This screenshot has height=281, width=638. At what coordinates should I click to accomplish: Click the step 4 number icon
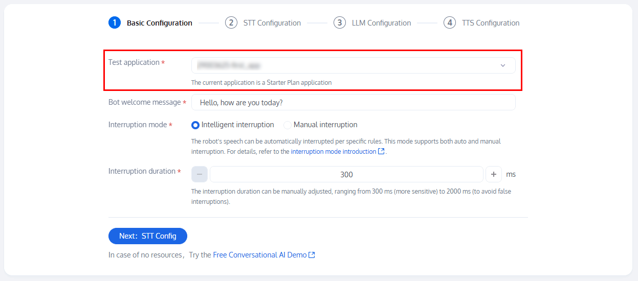[450, 22]
